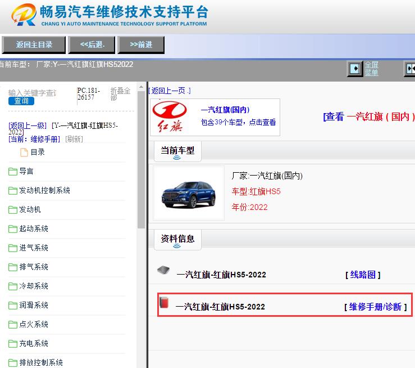Click folder icon beside 发动机控制系统

point(13,191)
